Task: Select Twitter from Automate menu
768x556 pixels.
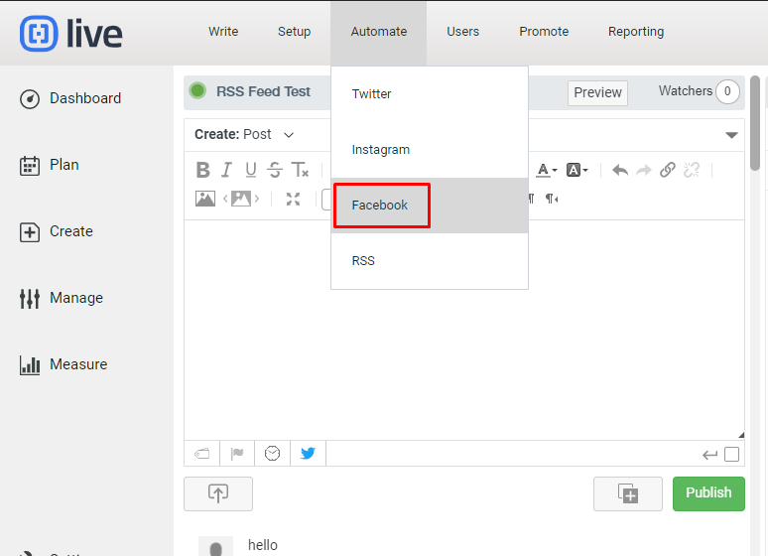Action: click(x=430, y=94)
